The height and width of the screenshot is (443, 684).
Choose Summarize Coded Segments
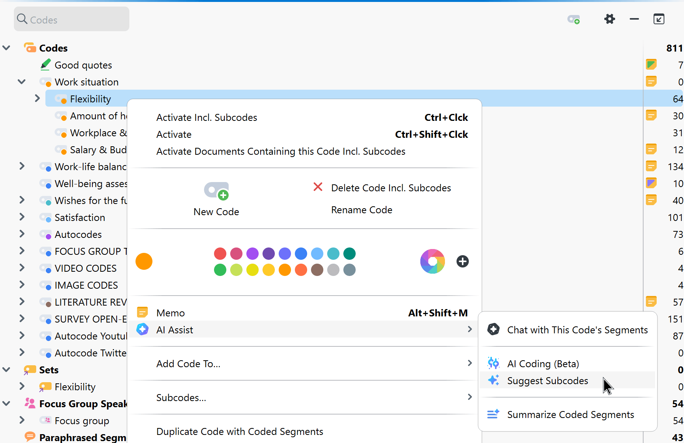pyautogui.click(x=570, y=415)
